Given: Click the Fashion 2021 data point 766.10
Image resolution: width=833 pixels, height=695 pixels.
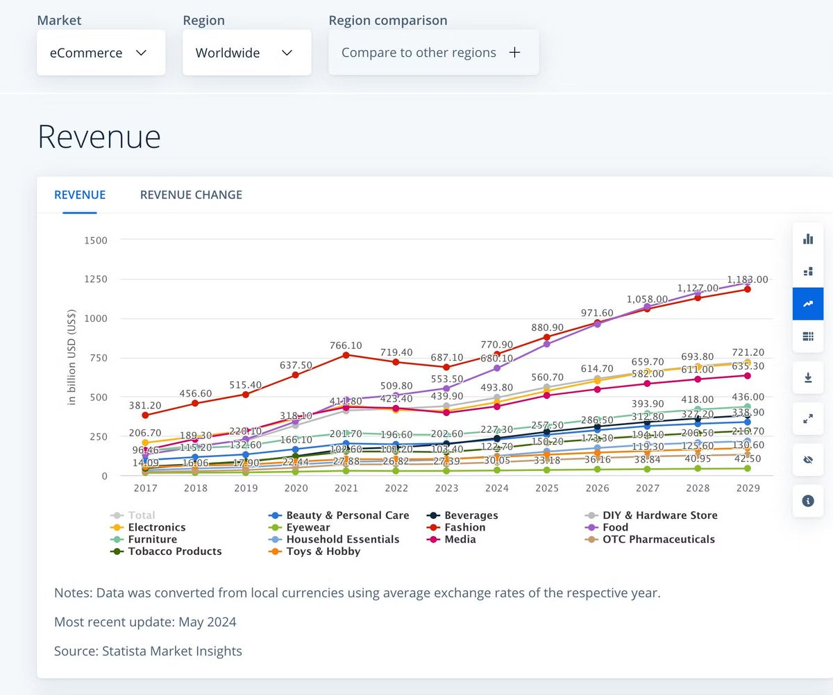Looking at the screenshot, I should click(x=346, y=355).
